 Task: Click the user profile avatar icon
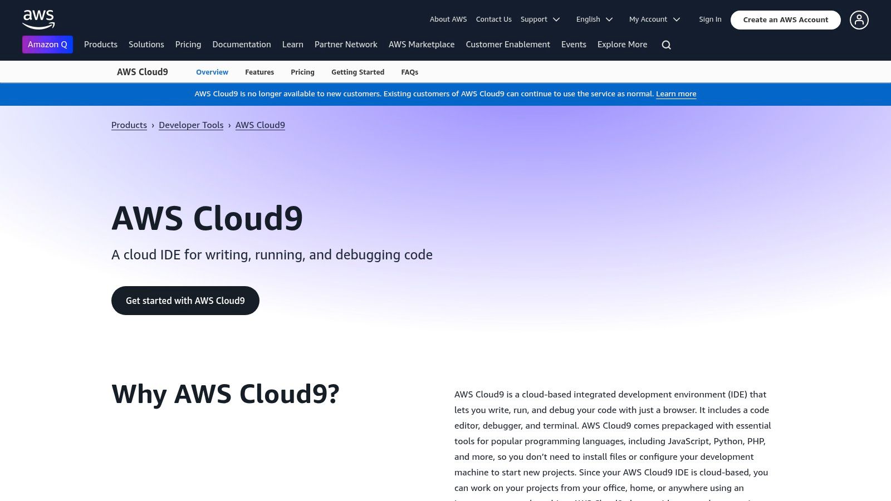pos(859,20)
